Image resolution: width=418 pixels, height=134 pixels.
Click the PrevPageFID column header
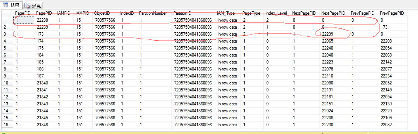tap(363, 13)
